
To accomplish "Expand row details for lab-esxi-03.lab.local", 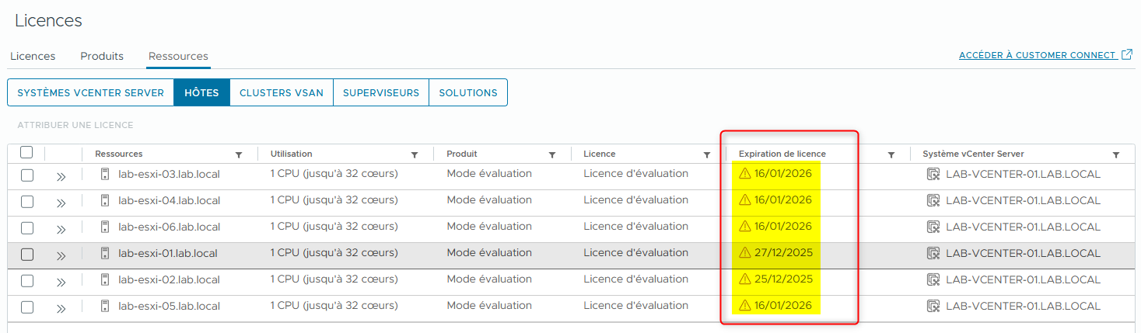I will (61, 176).
